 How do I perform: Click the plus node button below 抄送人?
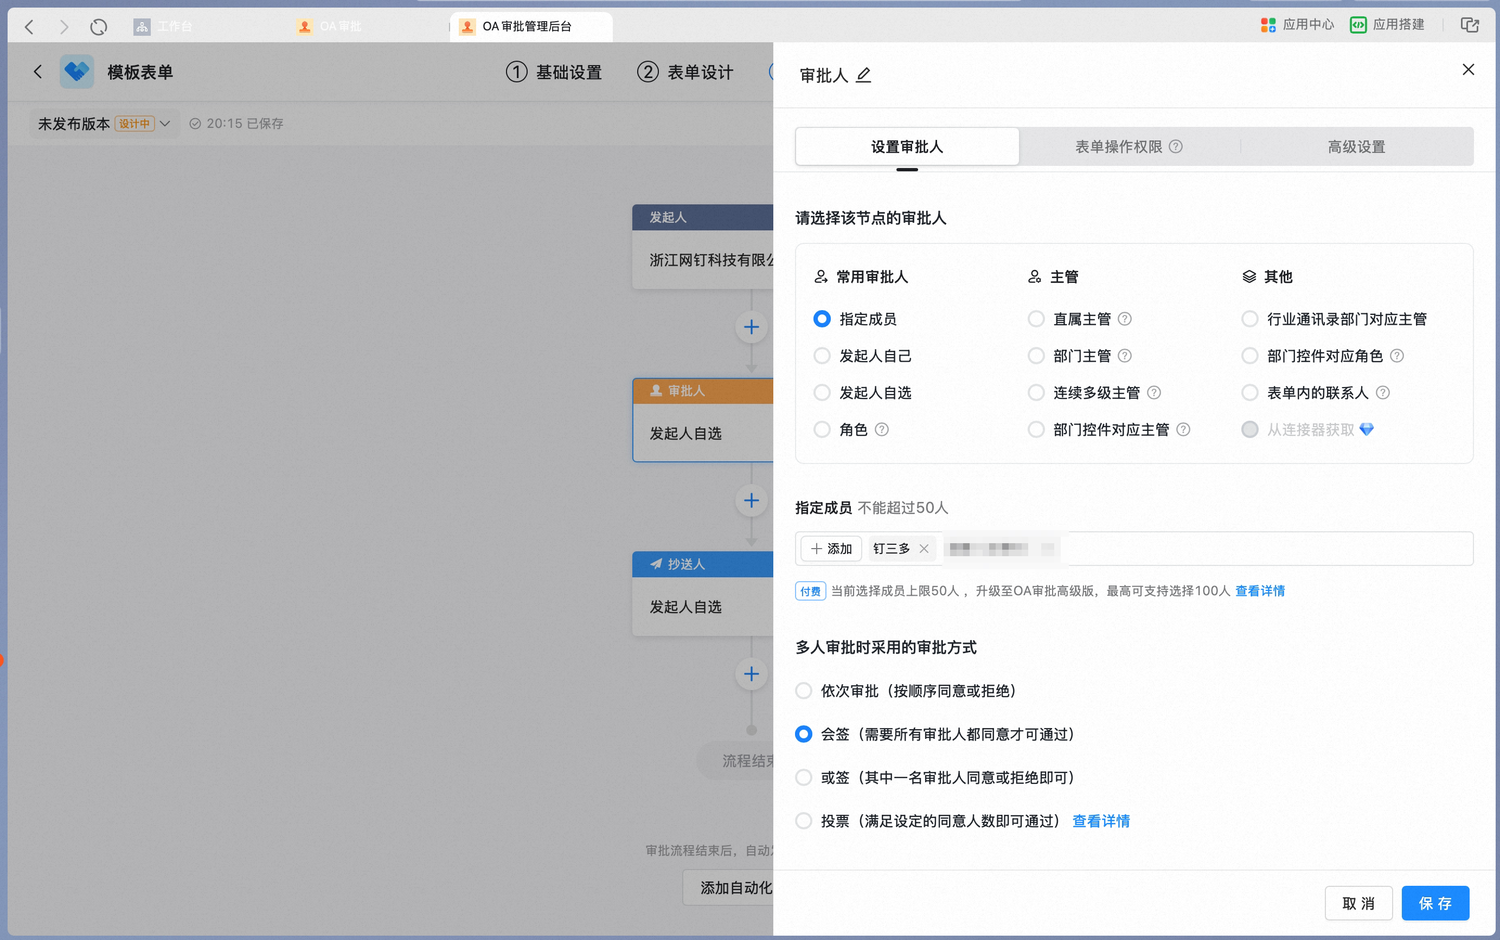coord(751,674)
